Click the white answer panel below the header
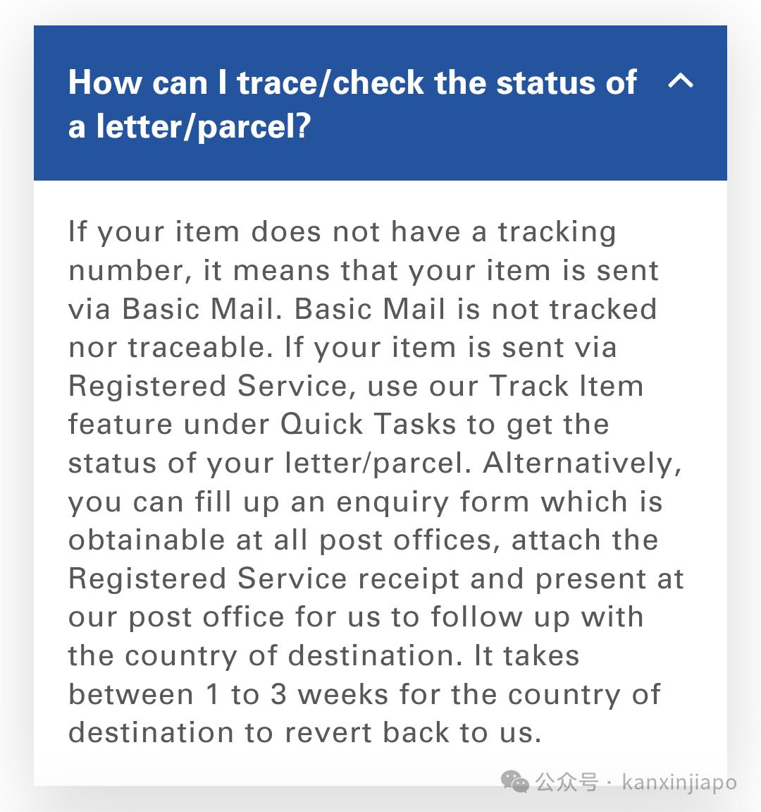Image resolution: width=761 pixels, height=812 pixels. (380, 480)
